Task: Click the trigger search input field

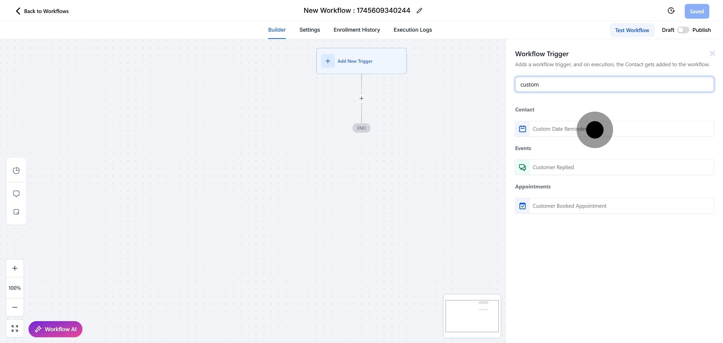Action: click(614, 84)
